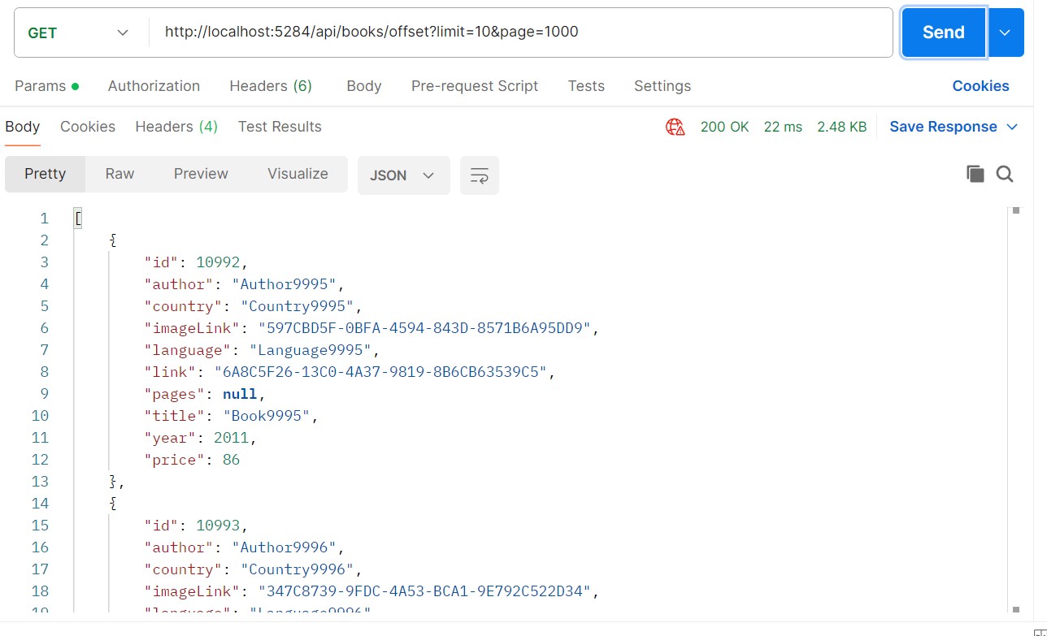
Task: Open the GET method dropdown
Action: point(79,32)
